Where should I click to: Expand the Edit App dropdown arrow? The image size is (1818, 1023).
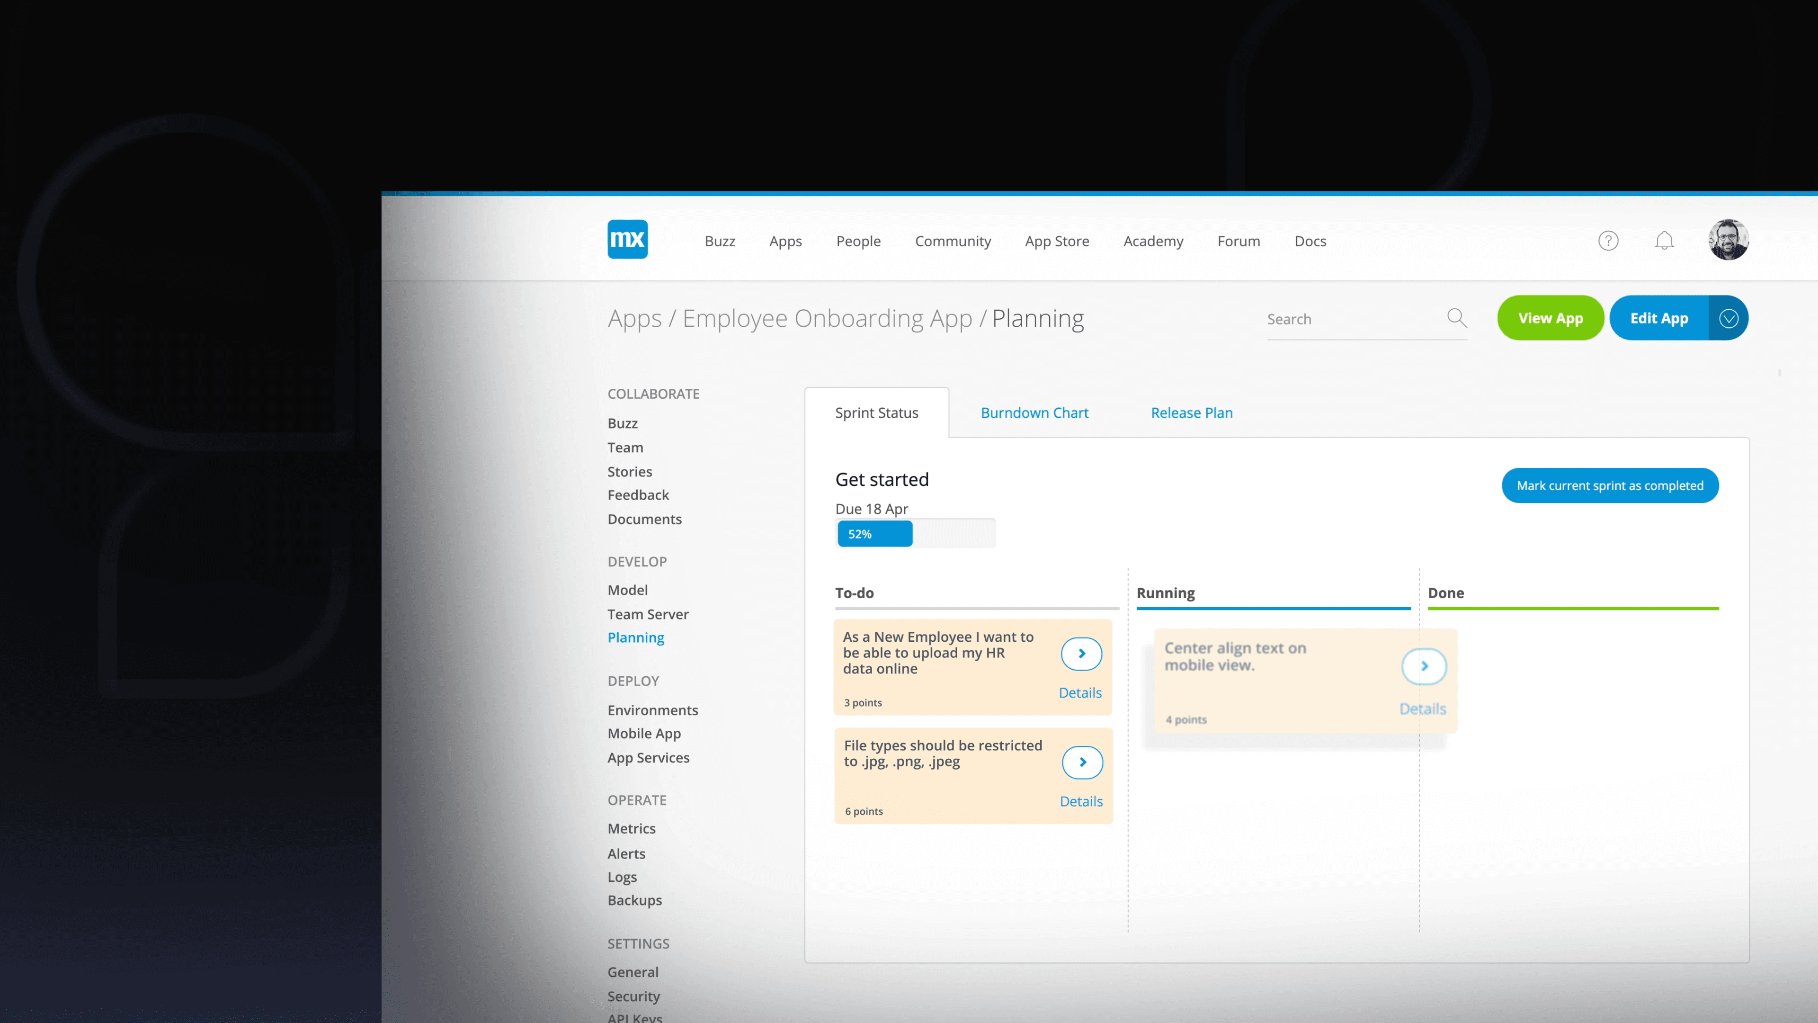click(x=1728, y=318)
